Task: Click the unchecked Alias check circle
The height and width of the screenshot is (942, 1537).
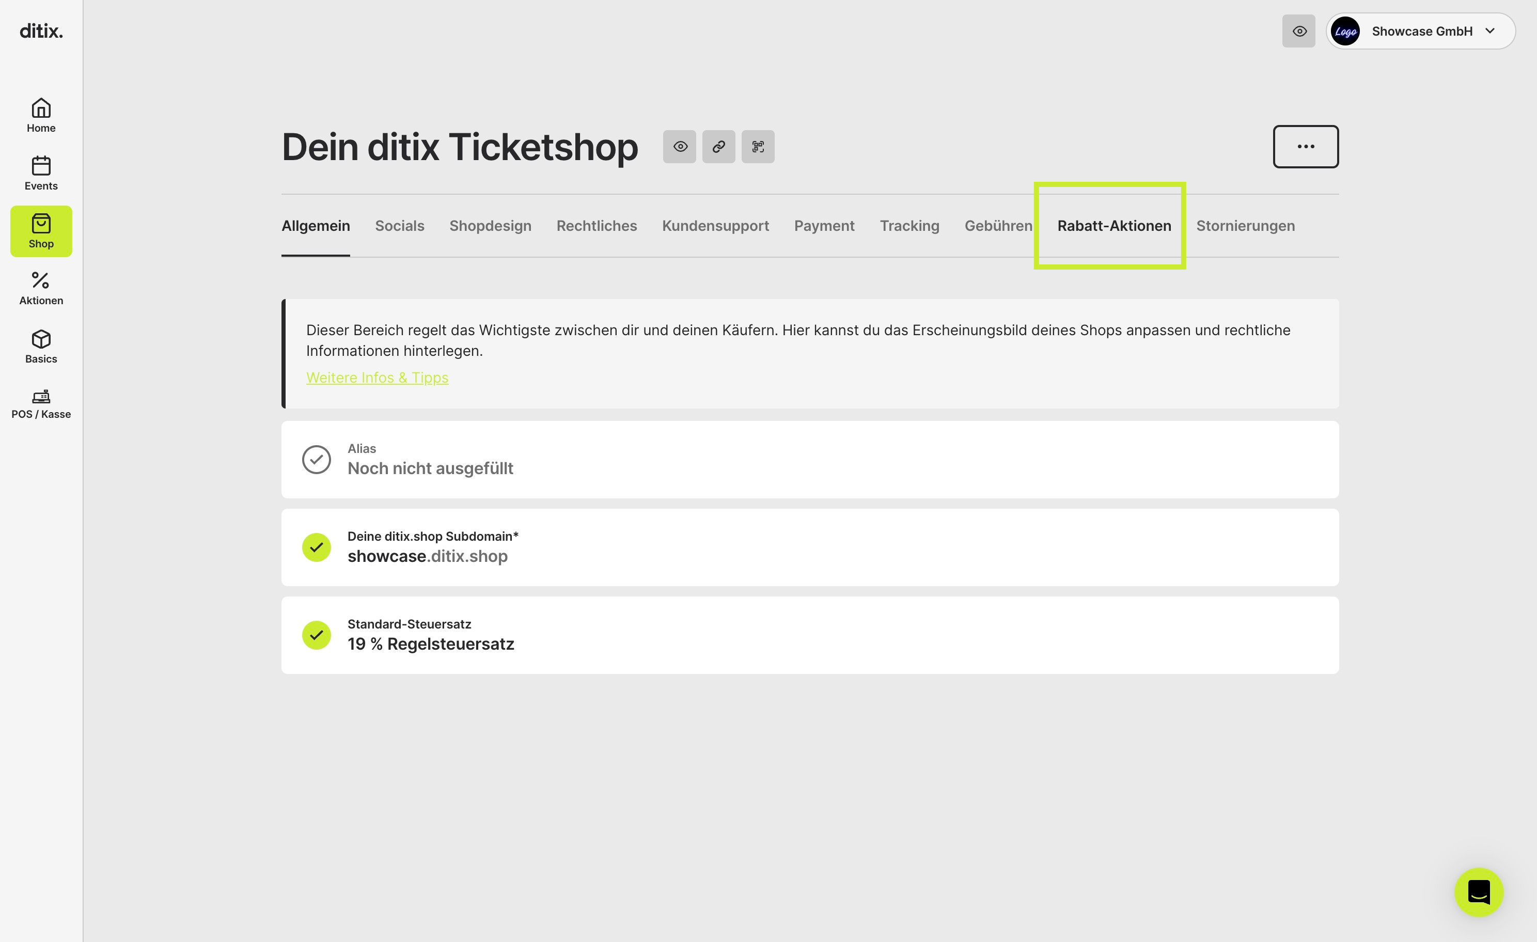Action: 317,460
